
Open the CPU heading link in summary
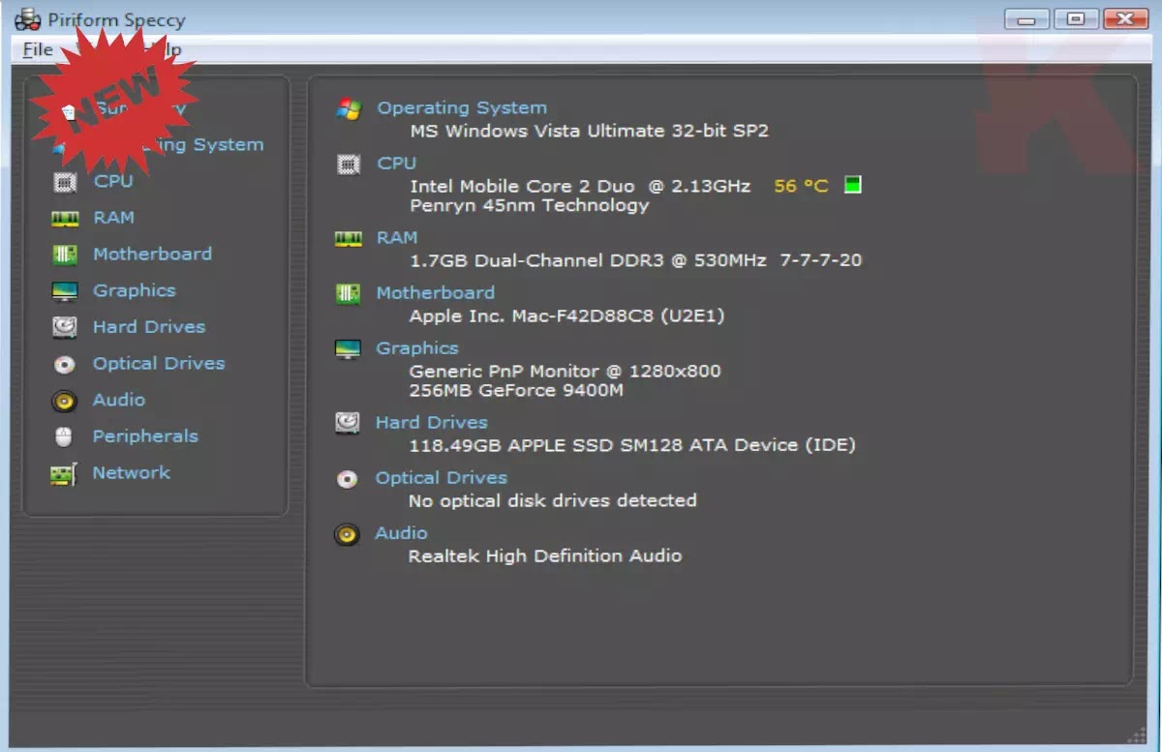coord(397,163)
